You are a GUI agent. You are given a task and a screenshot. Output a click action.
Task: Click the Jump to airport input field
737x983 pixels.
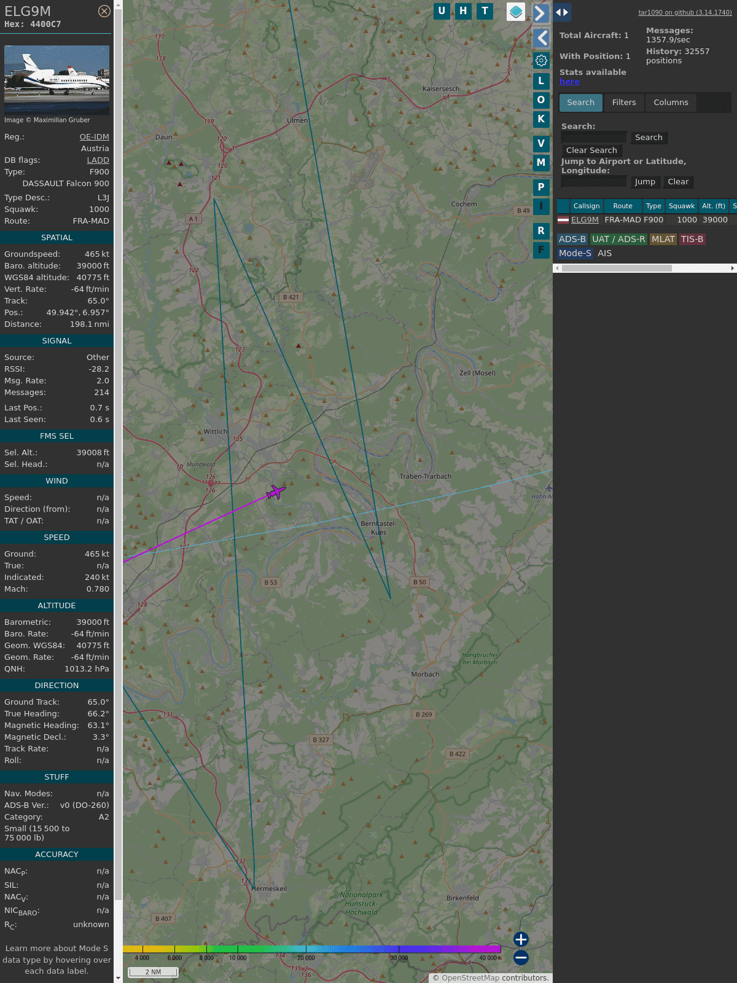[594, 182]
